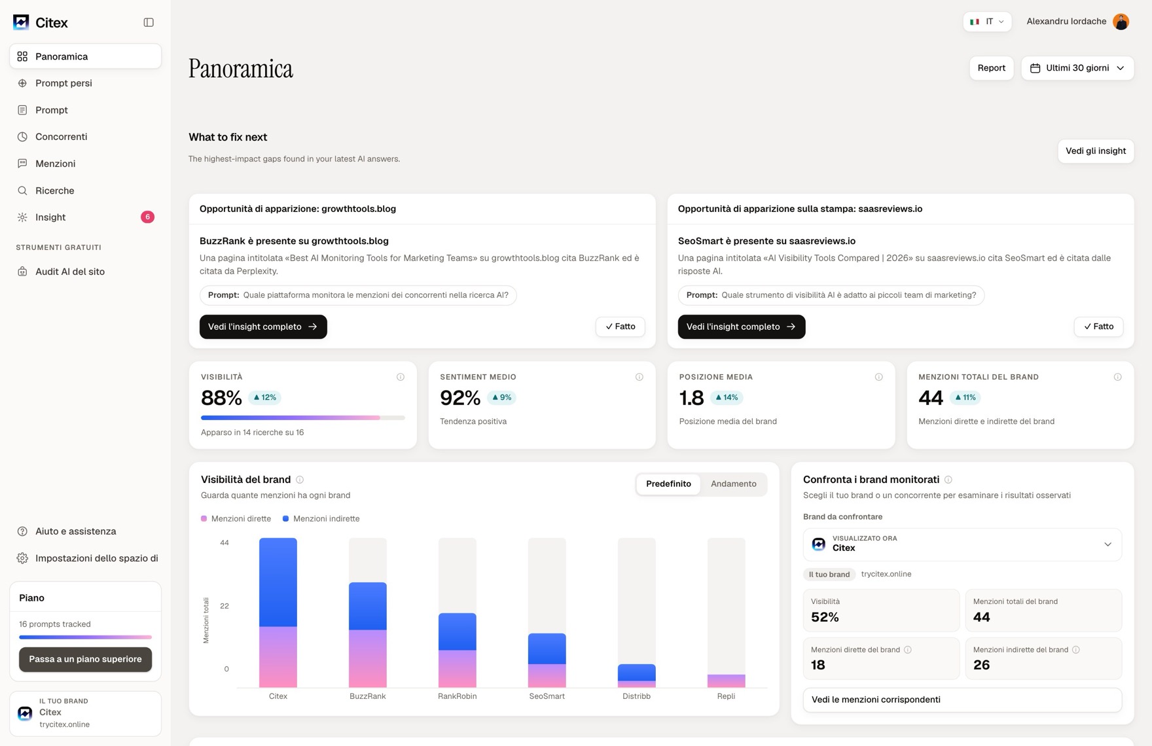The width and height of the screenshot is (1152, 746).
Task: Click Vedi le menzioni corrispondenti
Action: (x=962, y=700)
